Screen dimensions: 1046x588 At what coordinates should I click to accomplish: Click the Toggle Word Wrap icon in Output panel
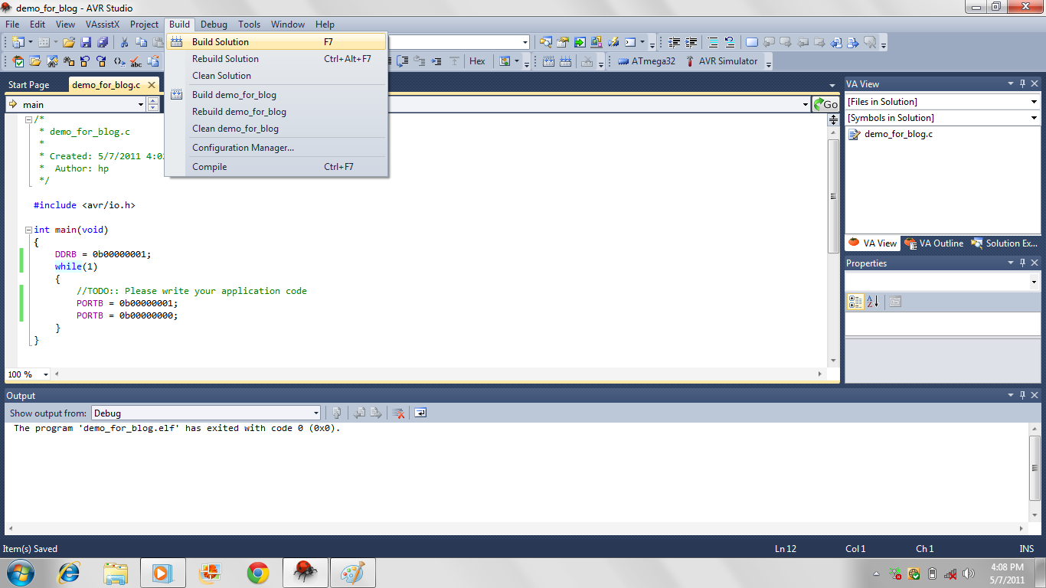[419, 413]
